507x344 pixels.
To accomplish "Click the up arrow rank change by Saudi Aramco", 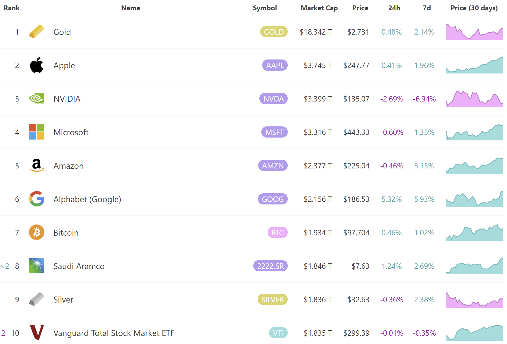I will (x=2, y=267).
